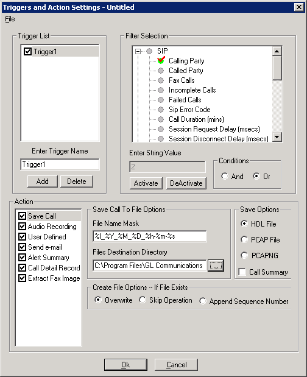Select the Sip Error Code filter icon
307x377 pixels.
point(161,110)
